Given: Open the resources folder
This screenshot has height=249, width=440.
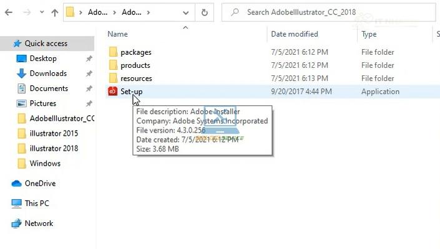Looking at the screenshot, I should point(135,78).
